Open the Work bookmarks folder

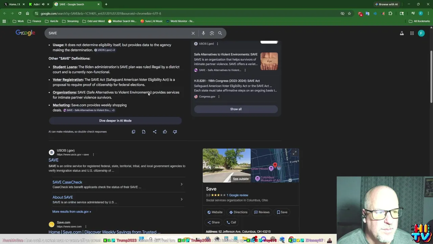pos(18,21)
